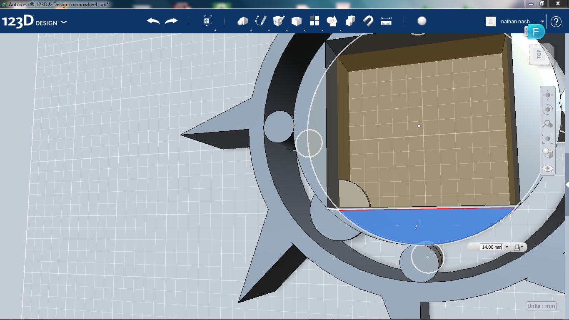Image resolution: width=569 pixels, height=320 pixels.
Task: Expand the right side panel arrow
Action: point(567,184)
